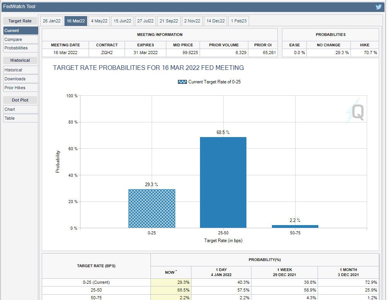Open the Dot Plot Table view
Screen dimensions: 388x300
click(x=10, y=118)
